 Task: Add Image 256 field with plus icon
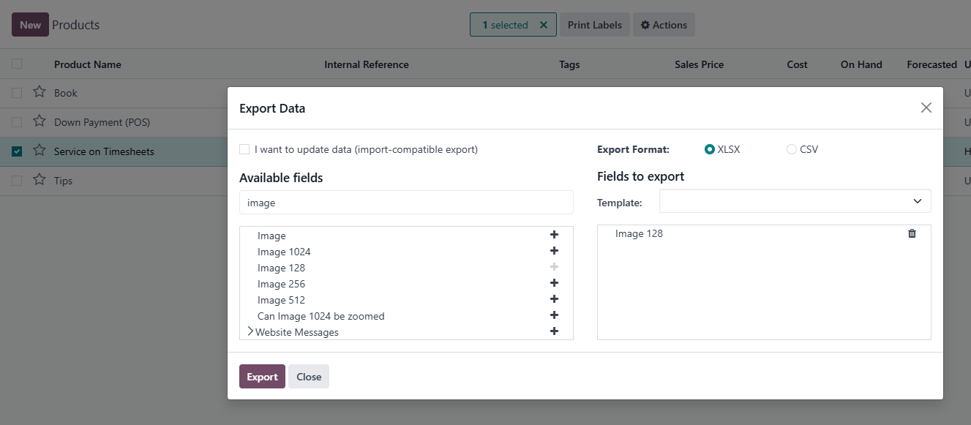pyautogui.click(x=554, y=284)
